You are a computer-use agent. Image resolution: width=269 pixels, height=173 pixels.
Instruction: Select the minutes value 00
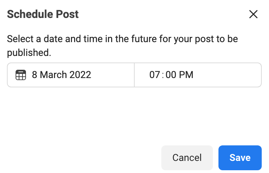click(x=171, y=75)
